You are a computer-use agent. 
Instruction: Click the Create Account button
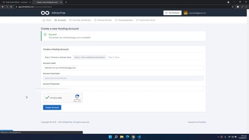pos(52,107)
